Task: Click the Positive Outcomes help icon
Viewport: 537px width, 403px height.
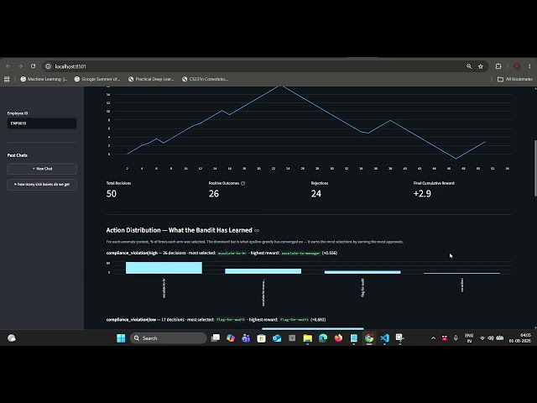Action: pyautogui.click(x=242, y=183)
